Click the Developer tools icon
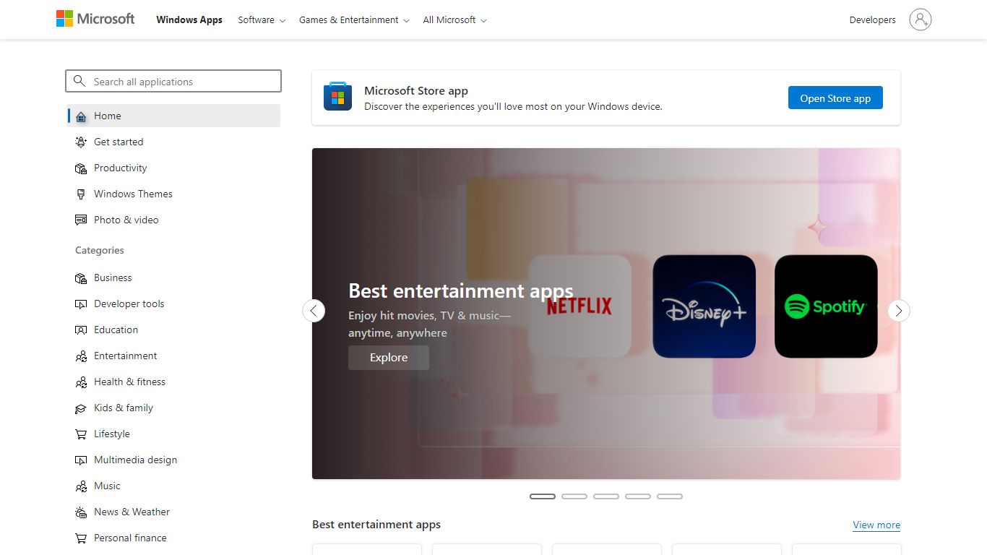This screenshot has width=987, height=555. pyautogui.click(x=81, y=304)
